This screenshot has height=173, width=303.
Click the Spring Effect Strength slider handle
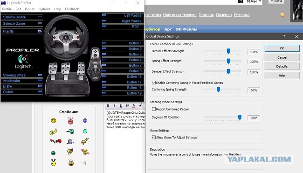(x=228, y=61)
